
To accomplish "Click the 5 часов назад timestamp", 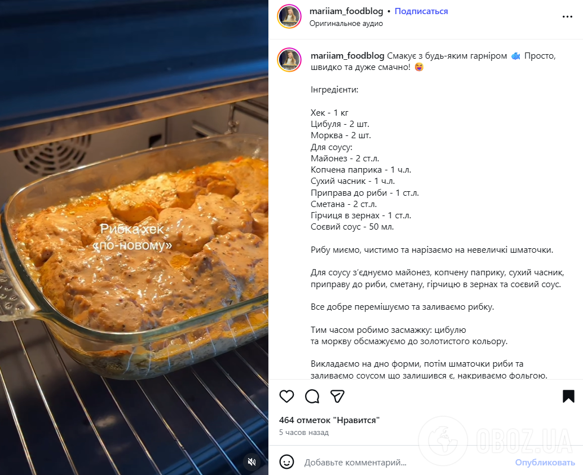I will (304, 433).
